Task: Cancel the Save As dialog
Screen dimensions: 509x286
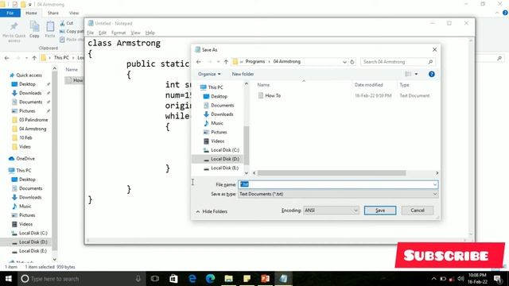Action: click(417, 211)
